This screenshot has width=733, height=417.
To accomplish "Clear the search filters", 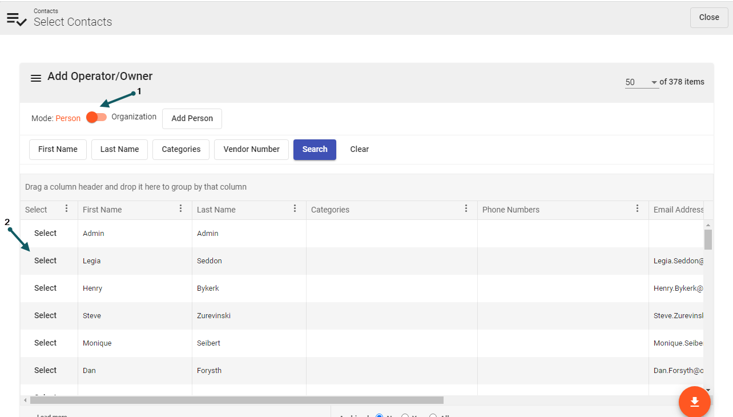I will pos(359,149).
